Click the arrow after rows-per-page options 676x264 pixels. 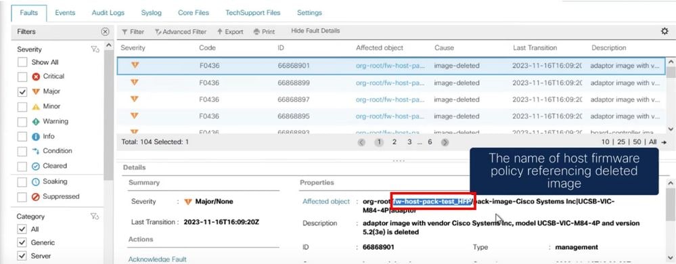(x=664, y=142)
